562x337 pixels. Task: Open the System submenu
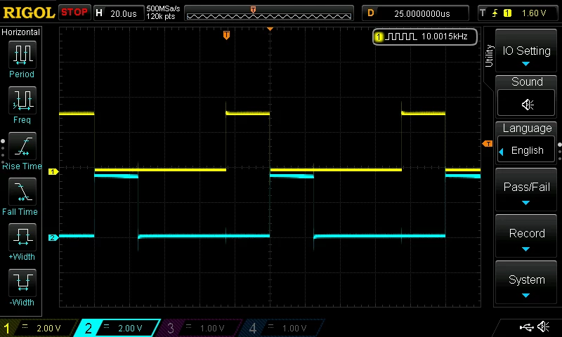point(525,282)
